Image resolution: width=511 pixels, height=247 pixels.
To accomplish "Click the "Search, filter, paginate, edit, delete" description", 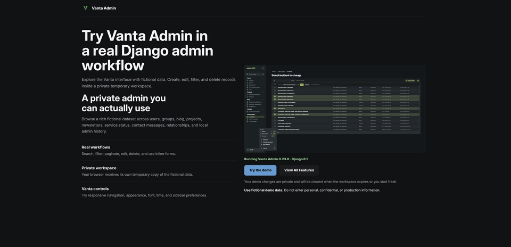I will (128, 154).
